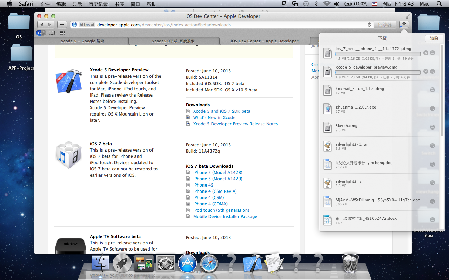This screenshot has width=449, height=280.
Task: Open the 历史记录 menu
Action: [x=98, y=4]
